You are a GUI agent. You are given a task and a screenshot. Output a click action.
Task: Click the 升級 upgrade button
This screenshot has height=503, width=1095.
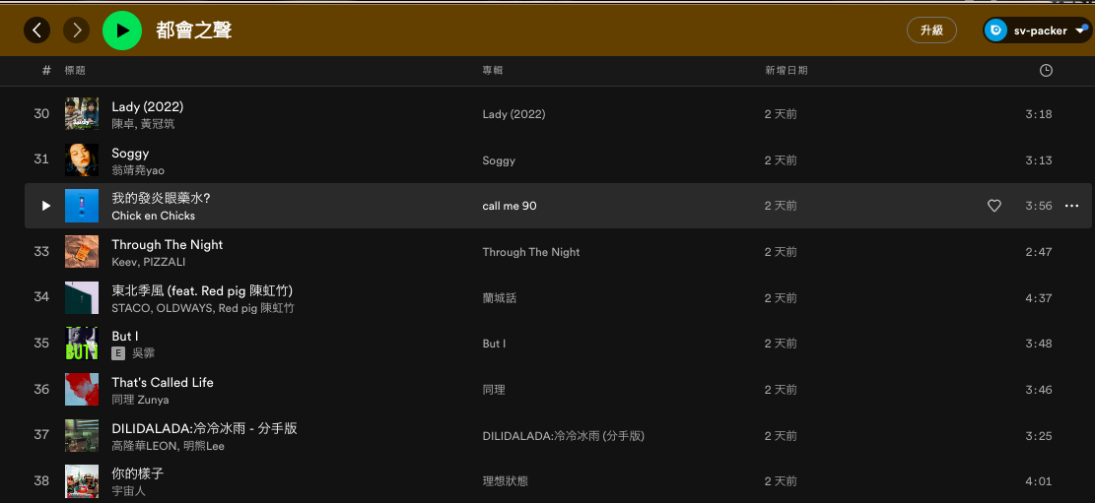931,31
